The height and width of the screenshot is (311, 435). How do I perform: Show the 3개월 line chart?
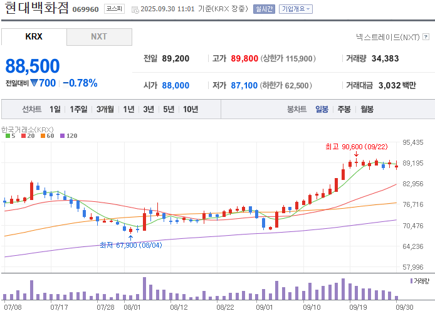coord(105,109)
